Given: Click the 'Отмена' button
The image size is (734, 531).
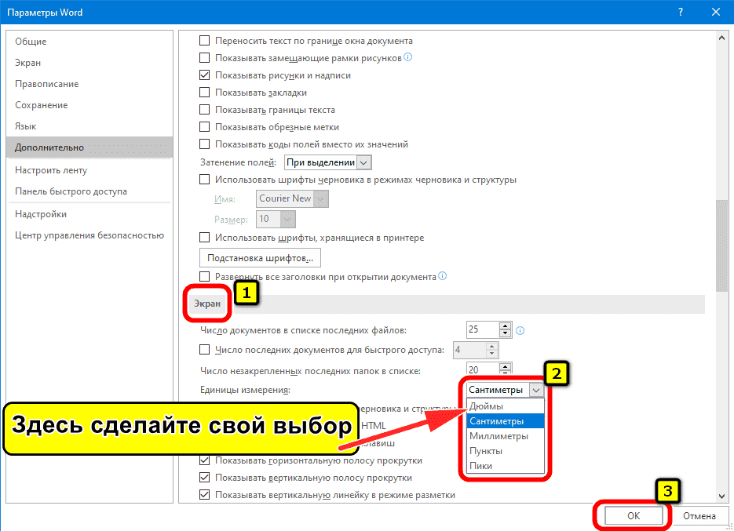Looking at the screenshot, I should 699,516.
